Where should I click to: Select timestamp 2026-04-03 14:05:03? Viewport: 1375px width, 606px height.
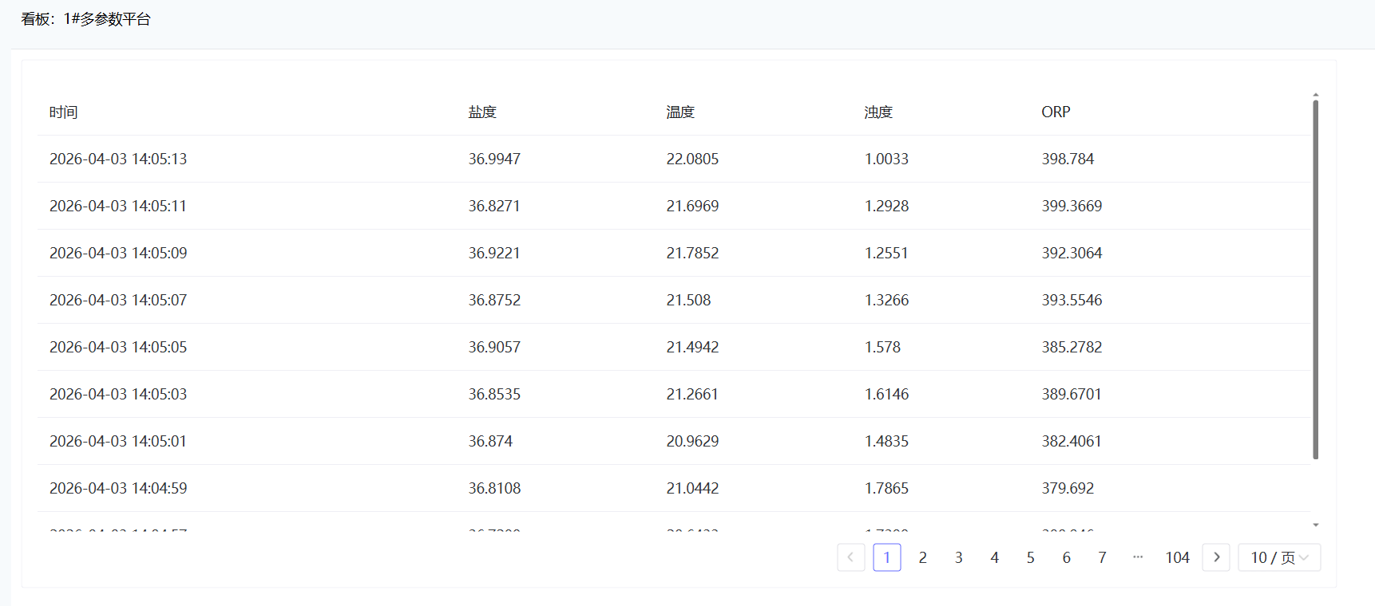[x=118, y=394]
